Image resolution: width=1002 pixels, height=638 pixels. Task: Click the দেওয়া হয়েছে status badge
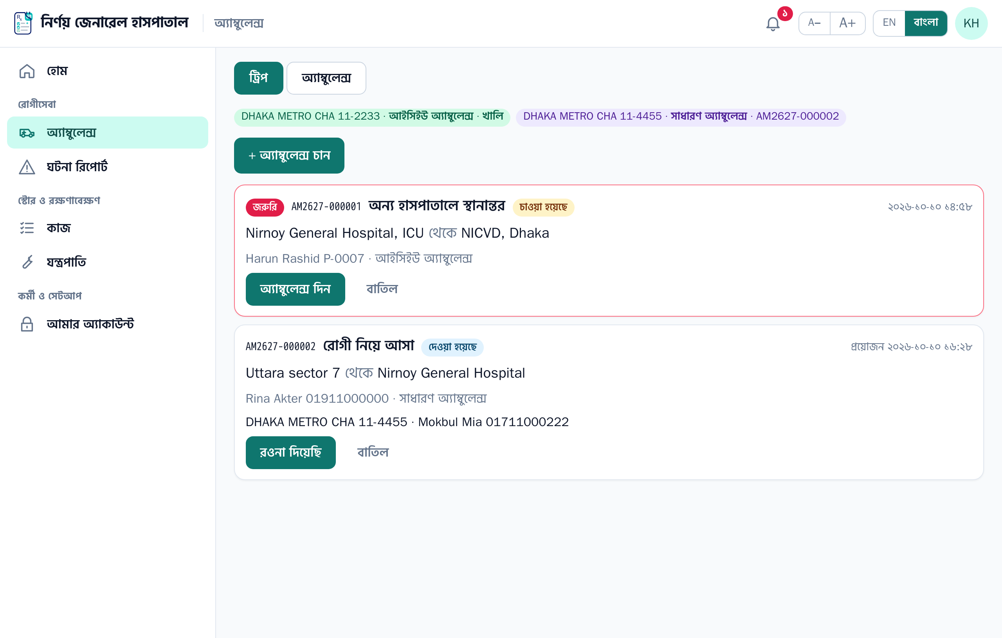point(452,348)
